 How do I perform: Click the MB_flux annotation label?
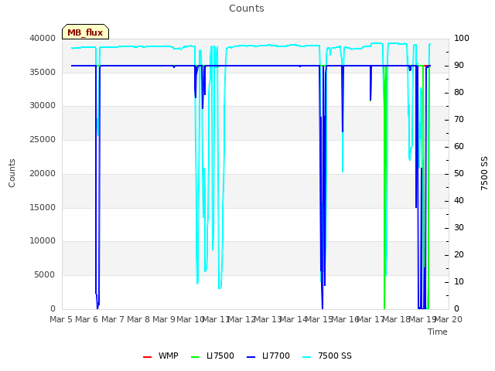click(x=85, y=32)
